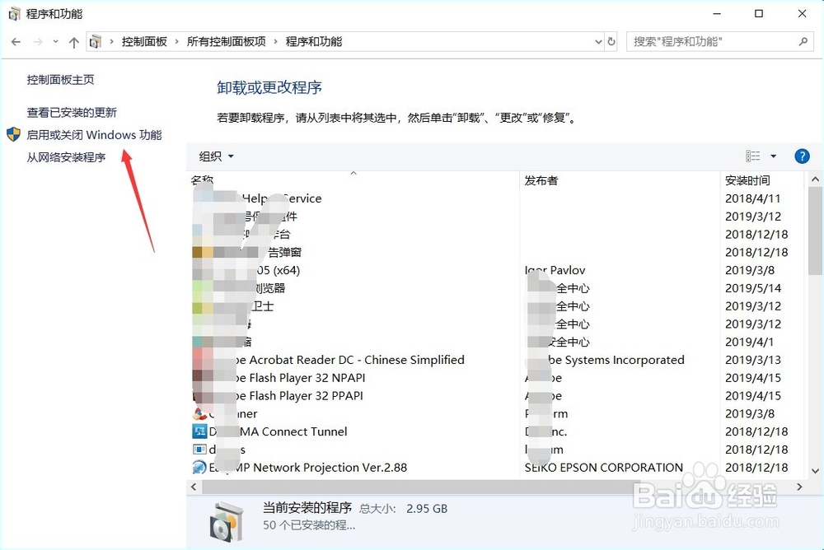
Task: Open 控制面板主页 link
Action: point(60,80)
